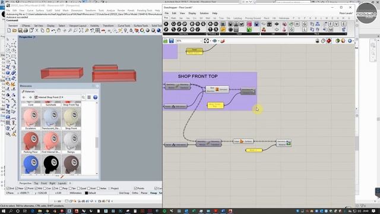Open Grasshopper Display menu
This screenshot has width=380, height=214.
(x=192, y=13)
